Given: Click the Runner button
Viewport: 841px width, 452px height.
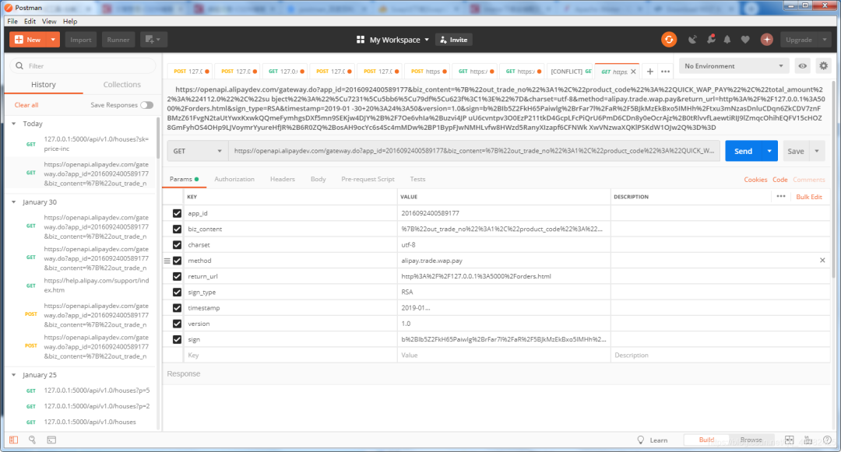Looking at the screenshot, I should [118, 40].
